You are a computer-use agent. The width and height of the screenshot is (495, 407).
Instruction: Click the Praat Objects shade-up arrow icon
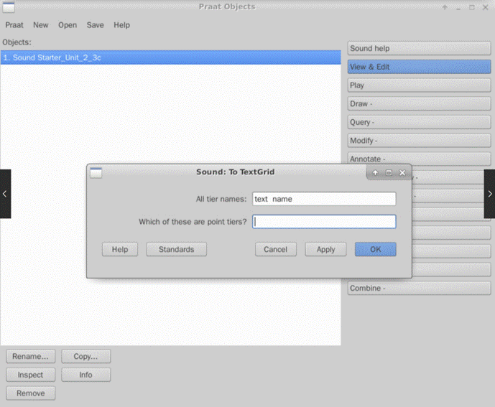click(x=445, y=7)
